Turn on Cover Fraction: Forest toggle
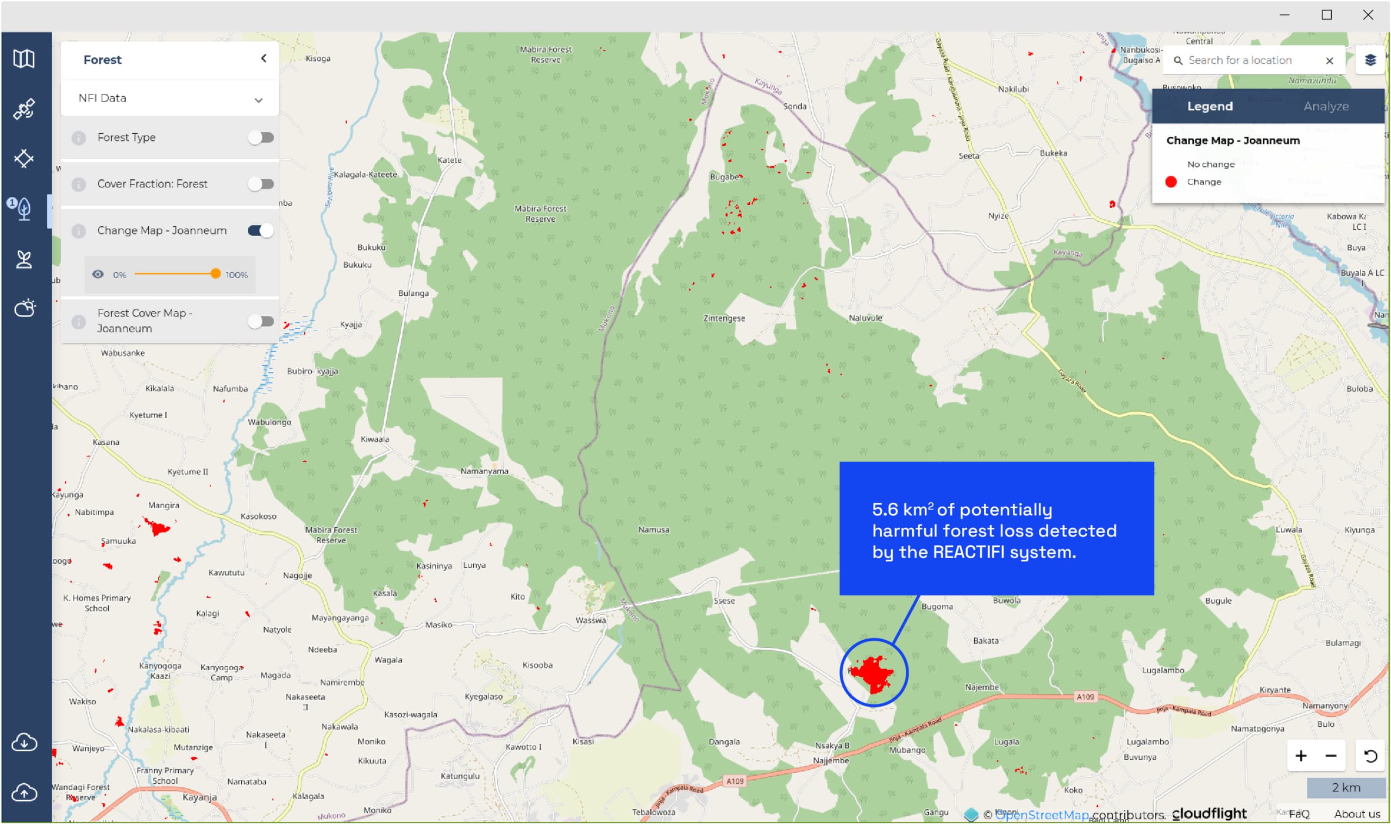The image size is (1391, 824). (260, 184)
